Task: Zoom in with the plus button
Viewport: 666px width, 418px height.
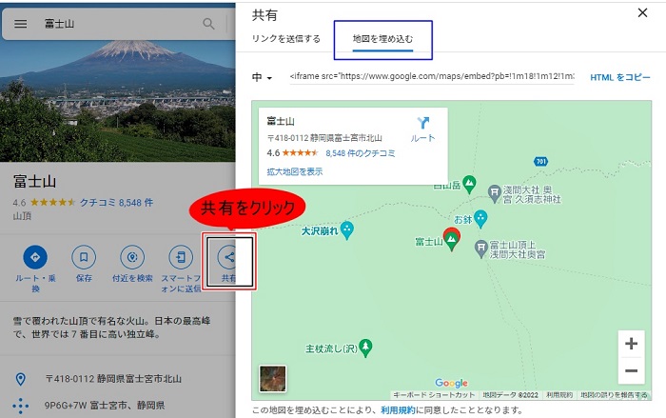Action: (631, 344)
